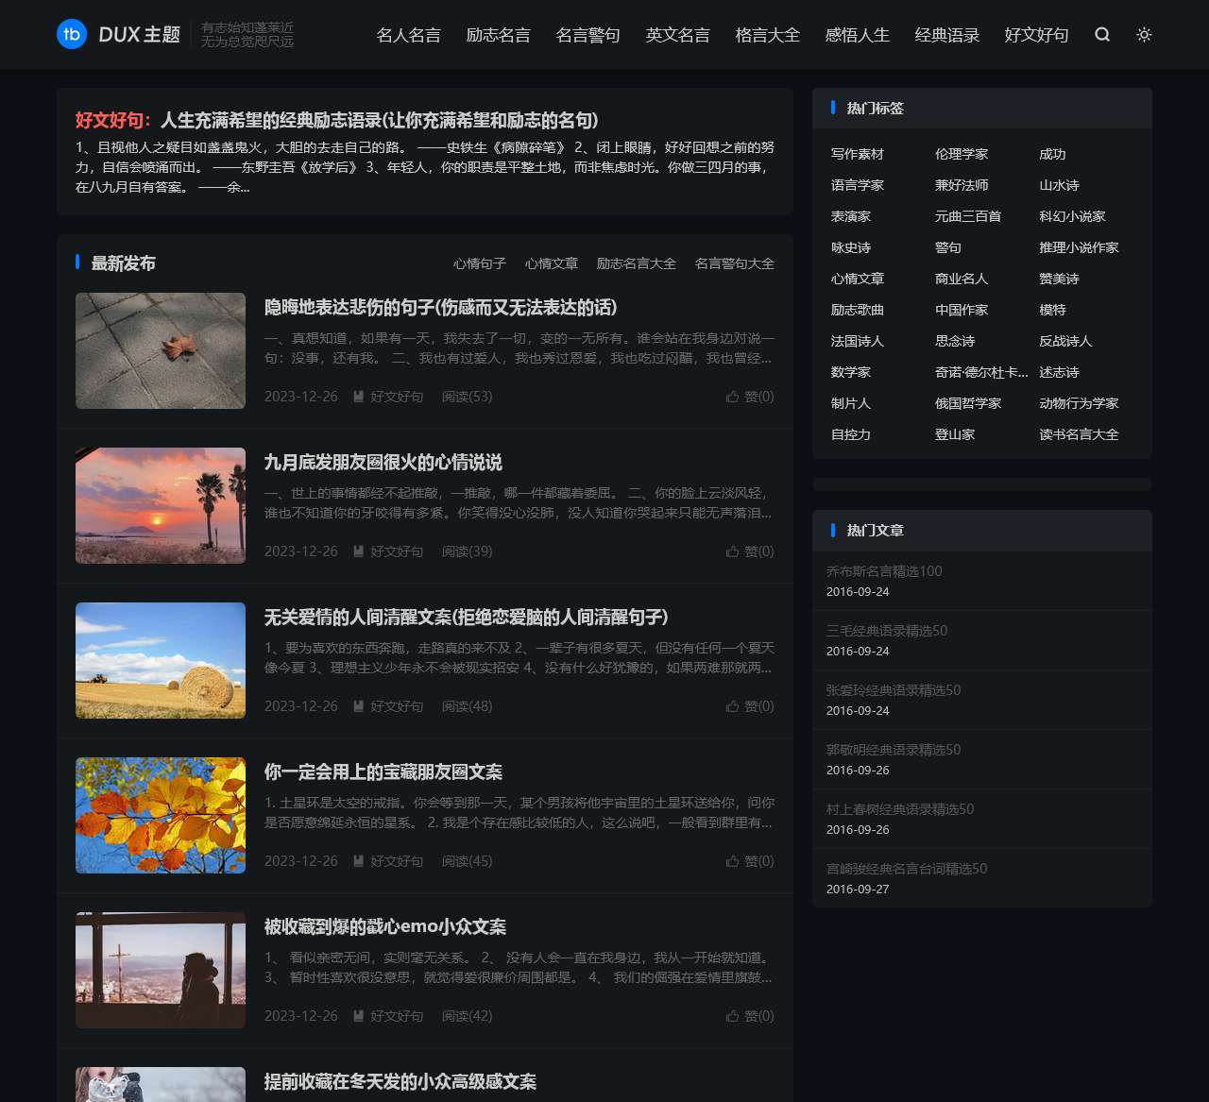Open the 励志名言 nav menu
Viewport: 1209px width, 1102px height.
pos(498,35)
